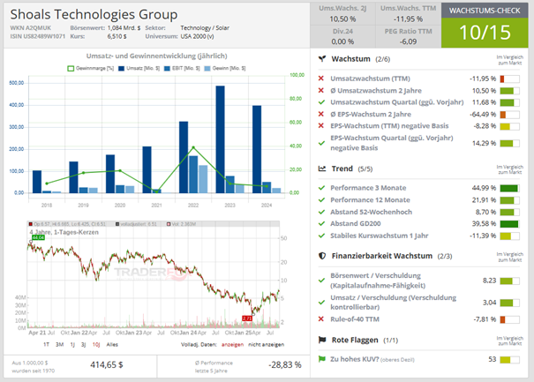This screenshot has width=534, height=382.
Task: Click green check beside Umsatzwachstum Quartal
Action: tap(321, 102)
